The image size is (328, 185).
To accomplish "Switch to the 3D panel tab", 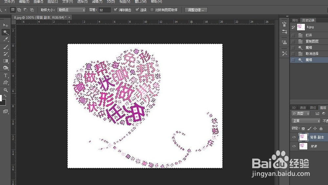I will point(294,108).
